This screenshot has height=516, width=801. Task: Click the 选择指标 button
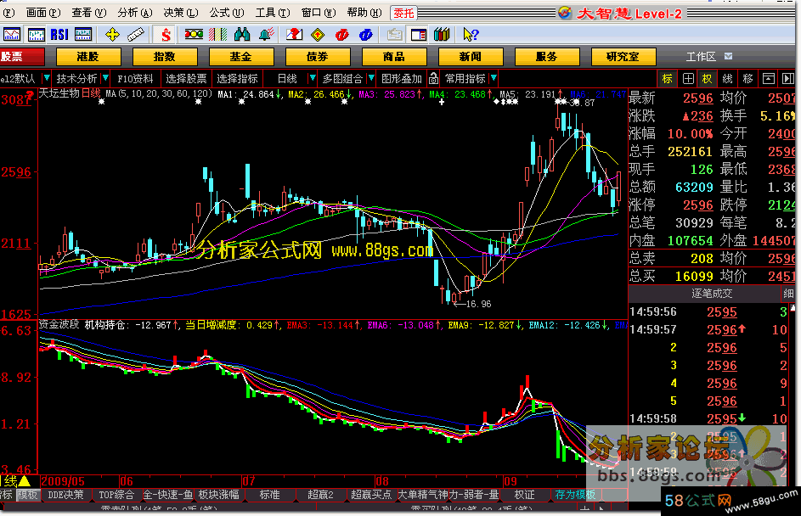237,79
